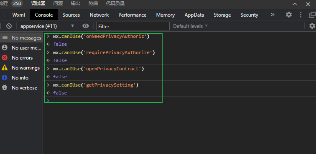Show more DevTools tabs via double chevron

(x=273, y=15)
